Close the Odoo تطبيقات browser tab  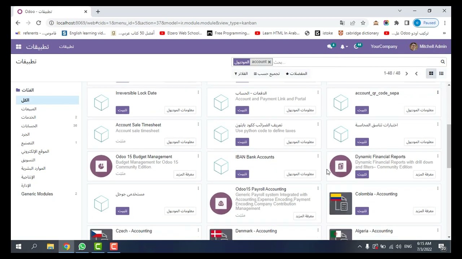(86, 12)
